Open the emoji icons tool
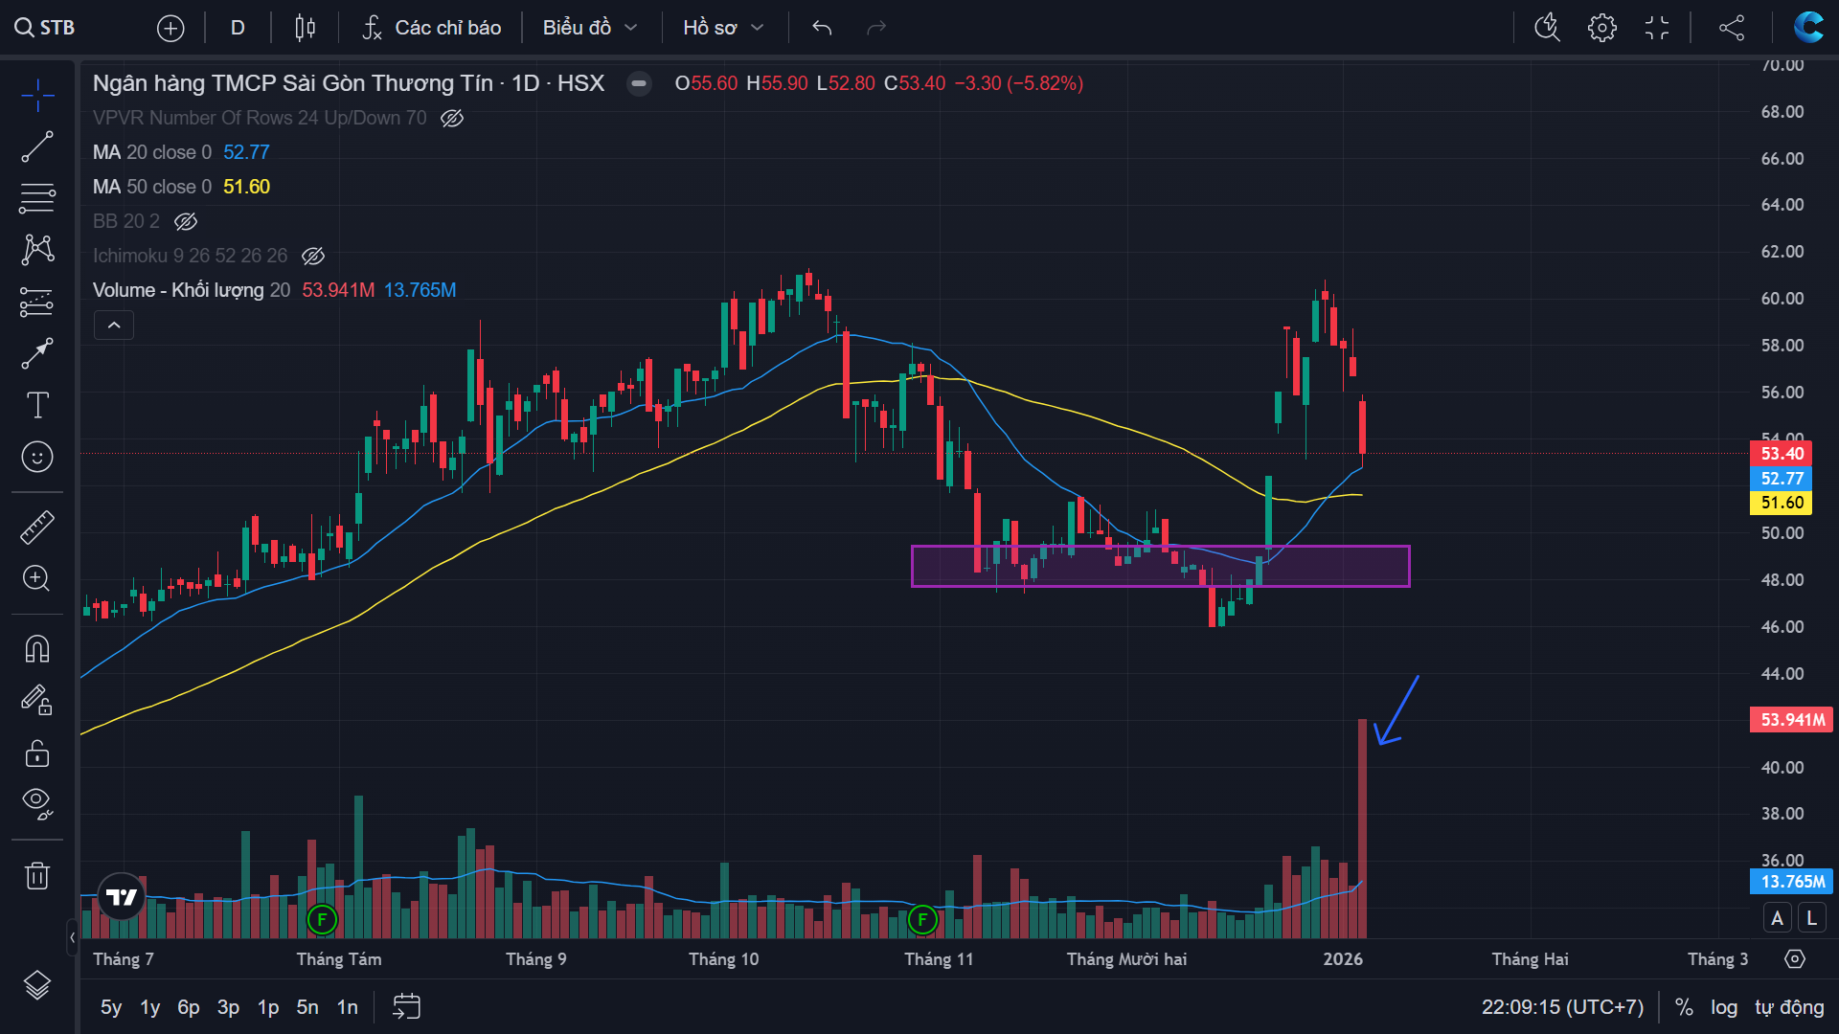This screenshot has width=1839, height=1034. click(x=37, y=457)
